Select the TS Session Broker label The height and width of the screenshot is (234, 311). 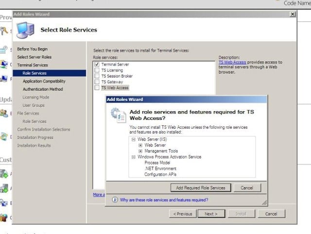pos(117,76)
